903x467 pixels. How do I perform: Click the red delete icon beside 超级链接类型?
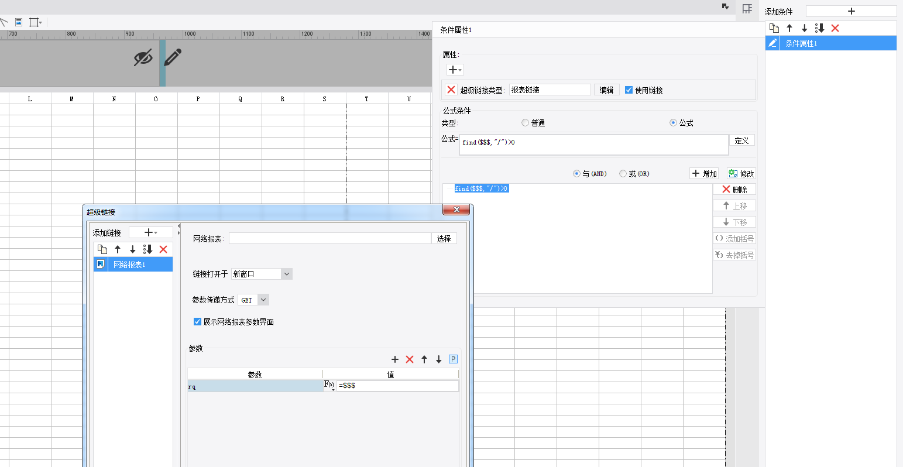(451, 90)
